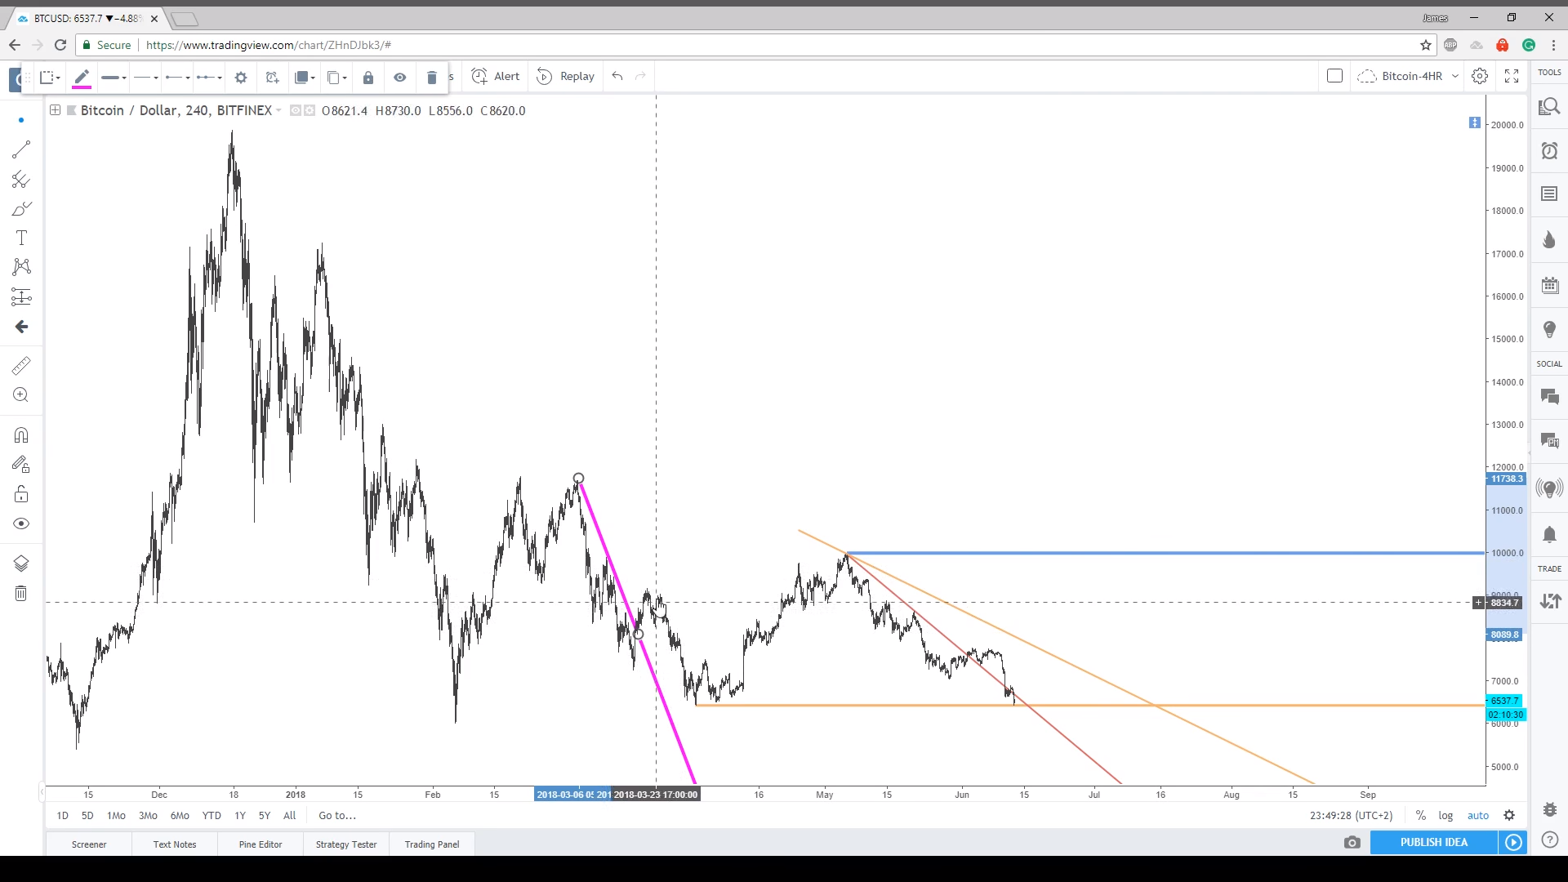Toggle magnet mode in left sidebar
The height and width of the screenshot is (882, 1568).
click(21, 435)
